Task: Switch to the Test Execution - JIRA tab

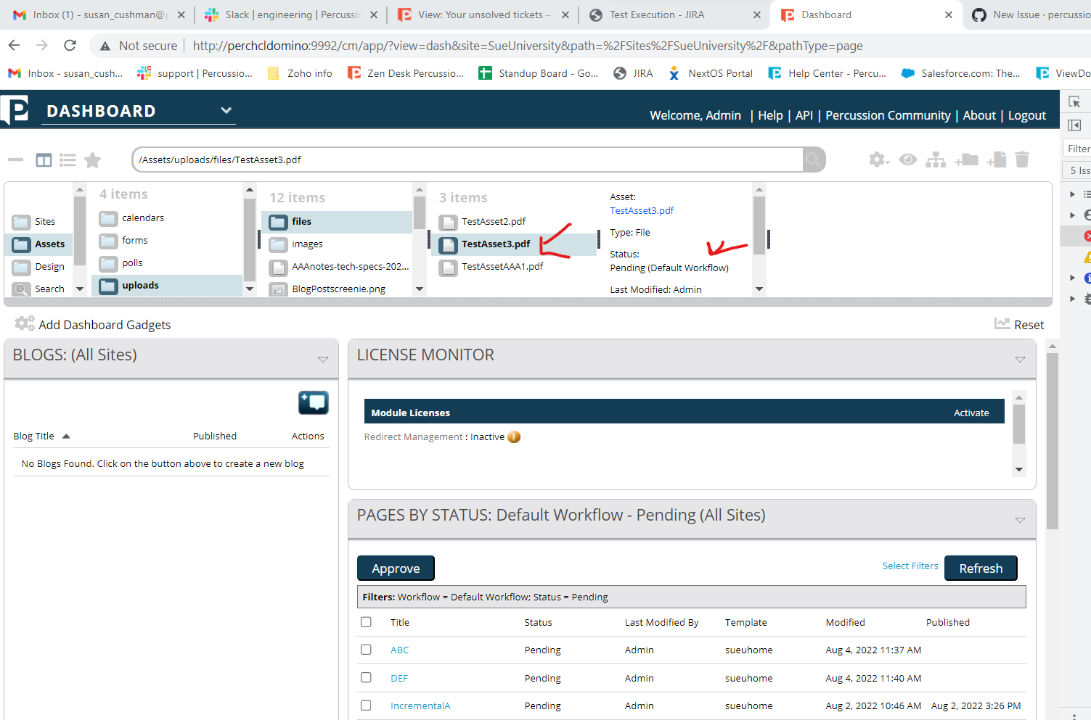Action: (x=675, y=15)
